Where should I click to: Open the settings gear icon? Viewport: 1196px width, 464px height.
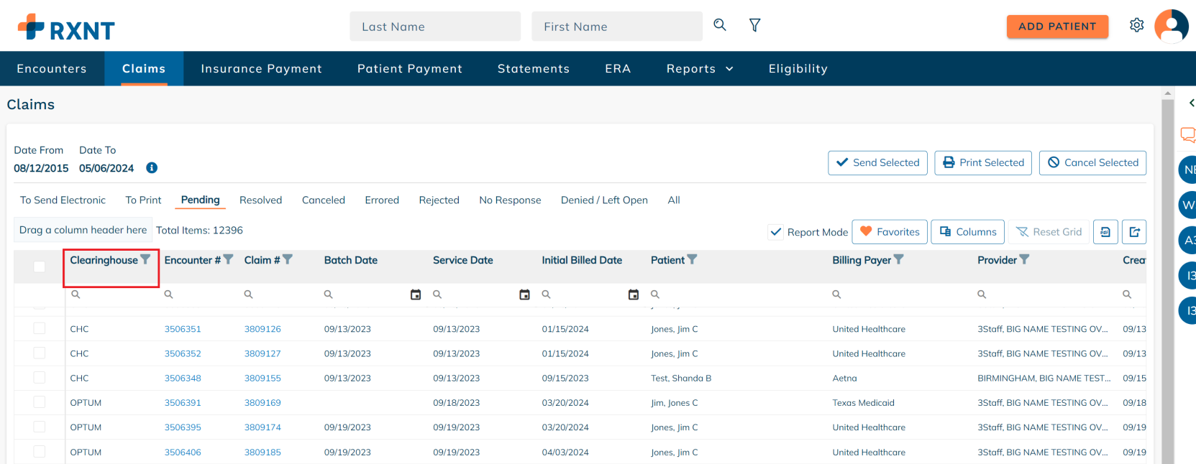[1137, 25]
